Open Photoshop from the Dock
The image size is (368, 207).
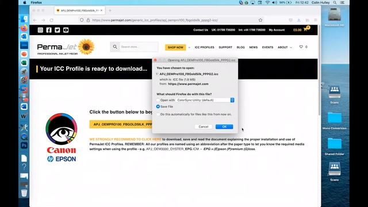[24, 145]
